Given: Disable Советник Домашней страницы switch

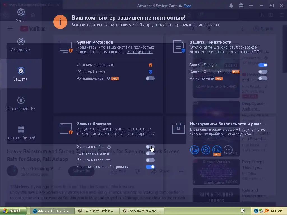Looking at the screenshot, I should coord(150,167).
